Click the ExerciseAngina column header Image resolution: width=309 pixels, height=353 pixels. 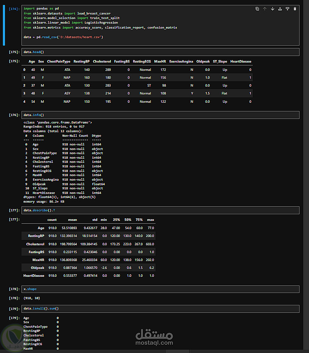(x=181, y=61)
